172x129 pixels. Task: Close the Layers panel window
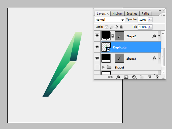tap(164, 10)
